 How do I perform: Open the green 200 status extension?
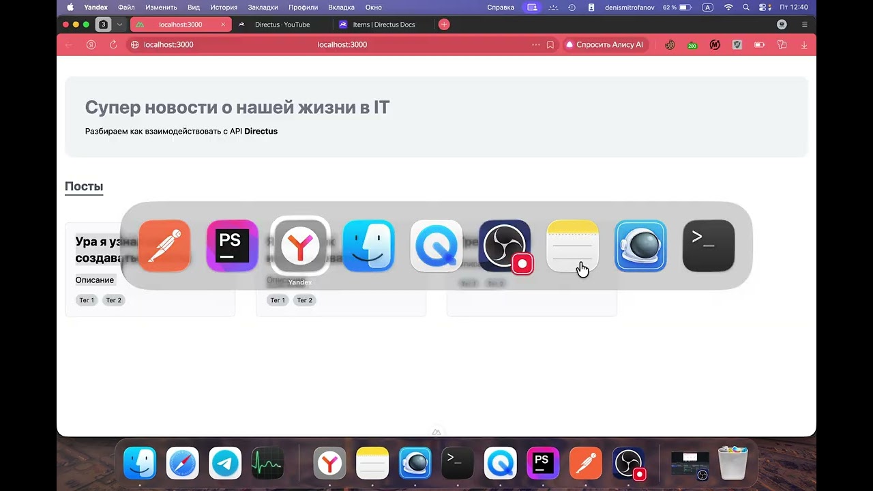[x=692, y=45]
